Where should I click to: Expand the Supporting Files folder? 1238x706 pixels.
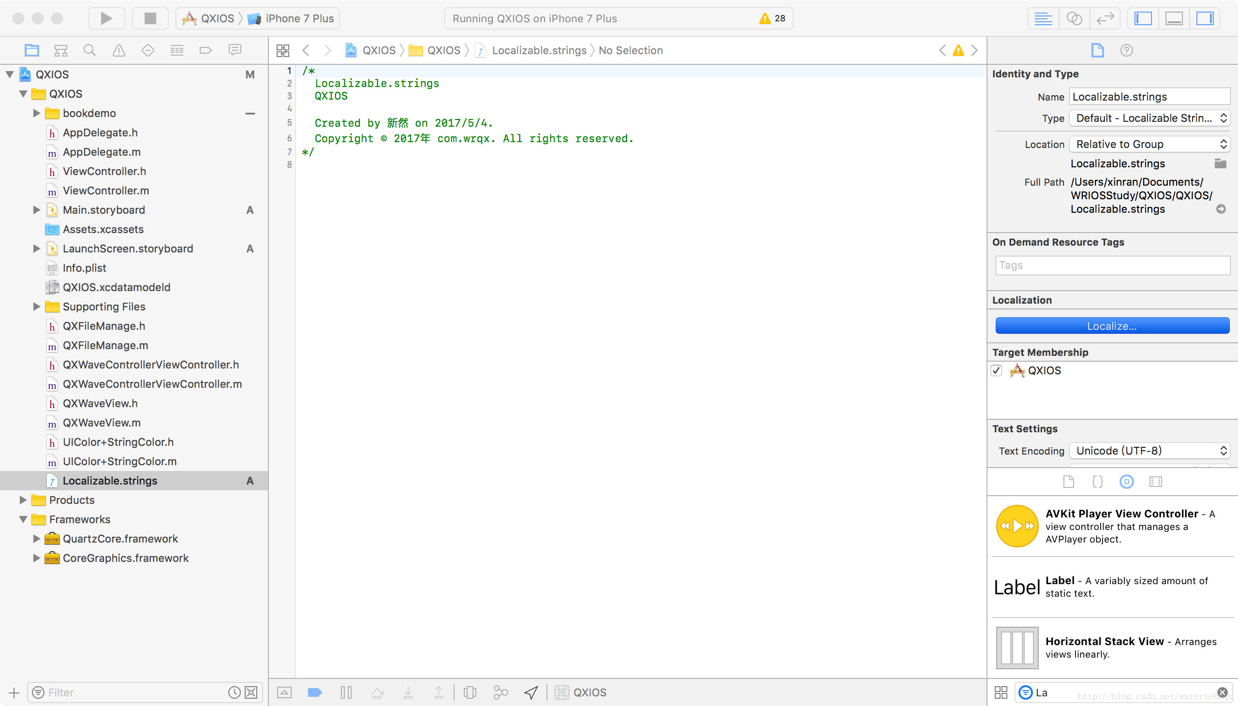click(37, 307)
